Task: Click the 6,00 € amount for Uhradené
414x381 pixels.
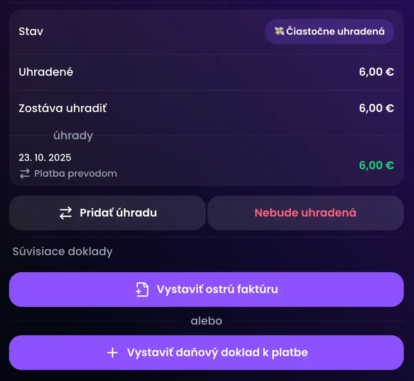Action: click(x=376, y=72)
